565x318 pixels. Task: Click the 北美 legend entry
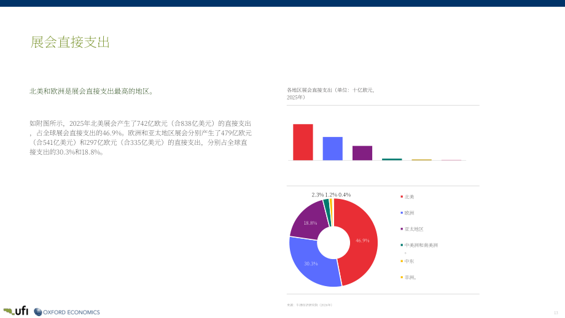[408, 196]
